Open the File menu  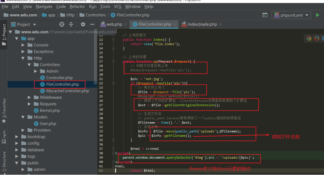5,7
